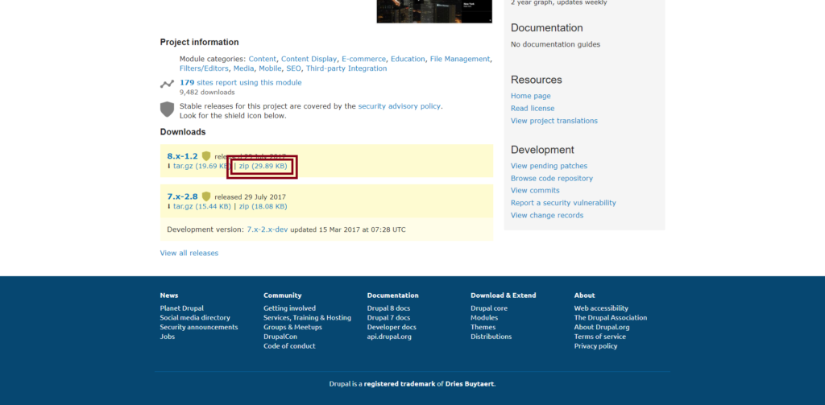Open Web accessibility footer link

point(601,308)
